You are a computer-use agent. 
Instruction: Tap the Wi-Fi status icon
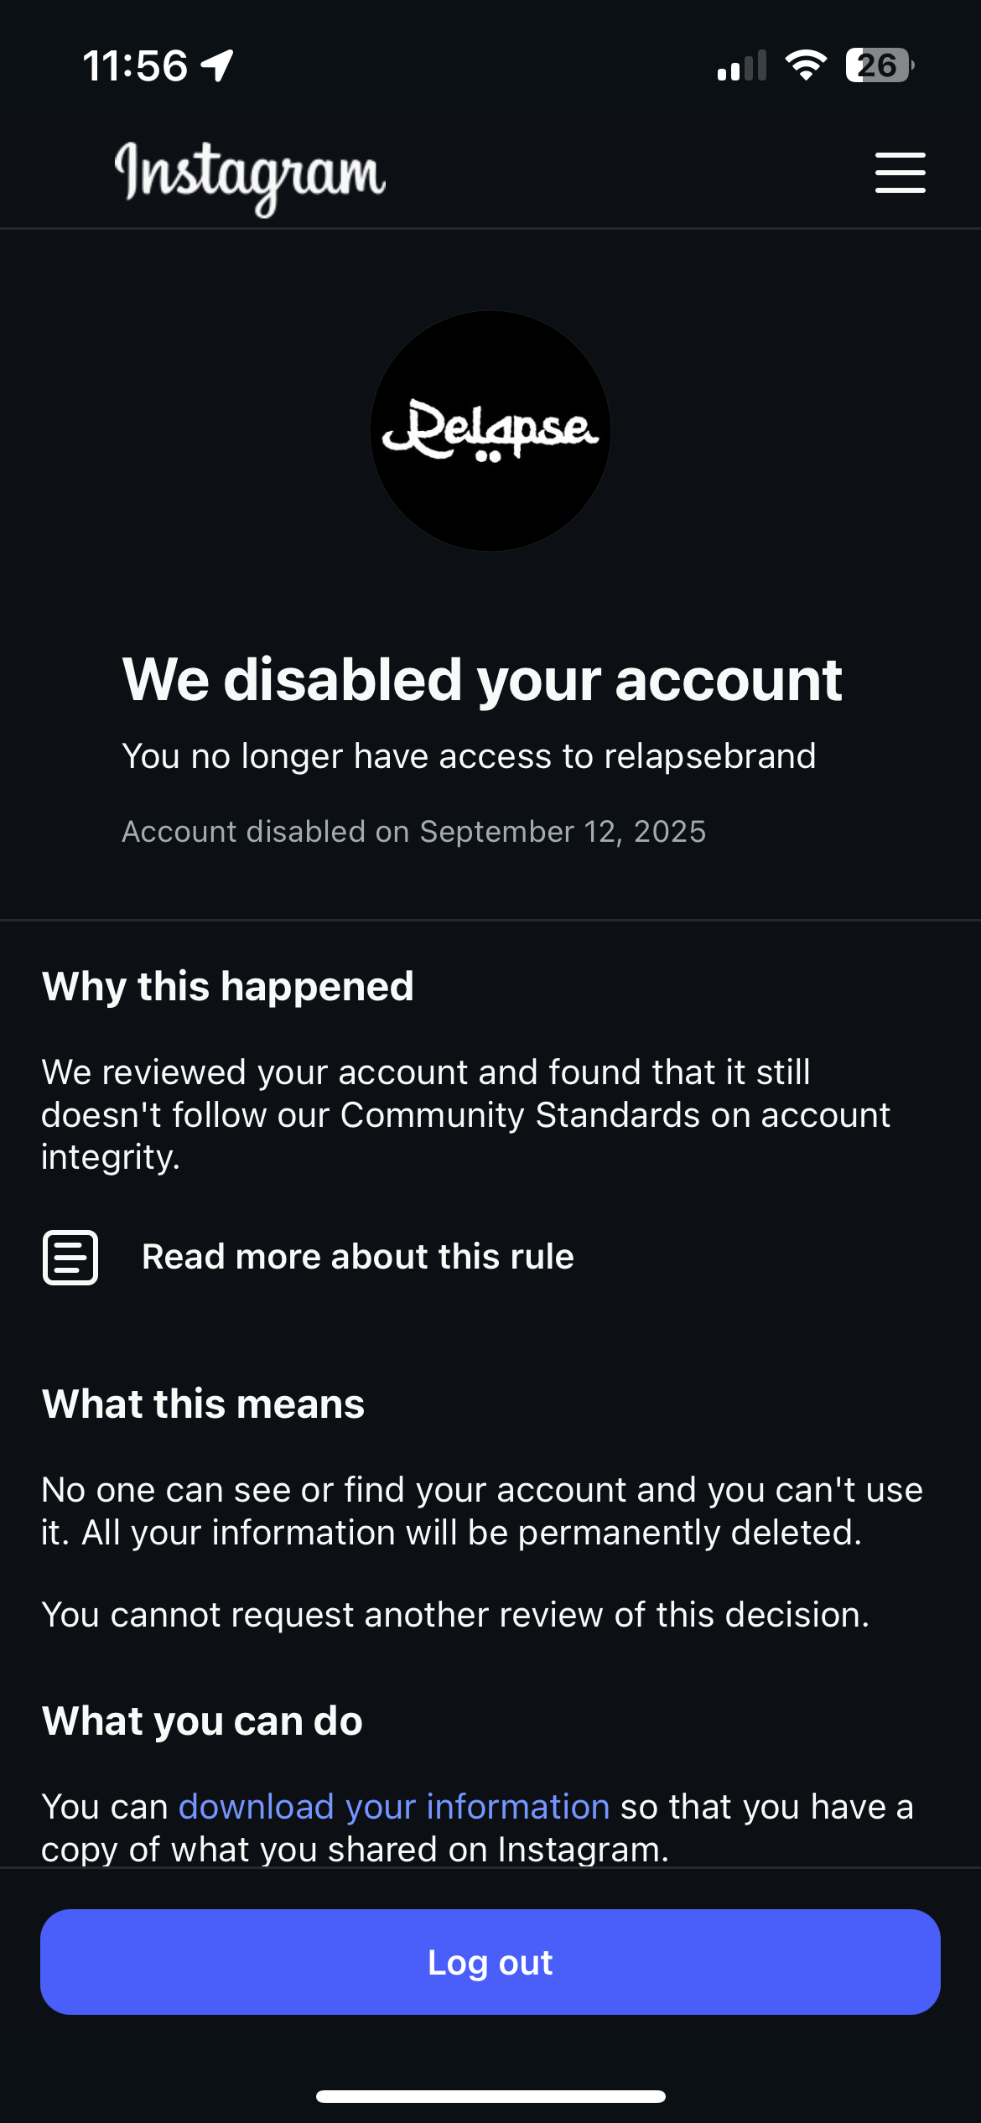coord(806,65)
